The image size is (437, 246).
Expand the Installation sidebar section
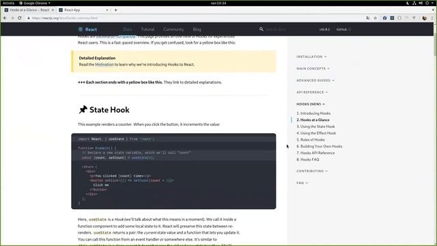311,57
